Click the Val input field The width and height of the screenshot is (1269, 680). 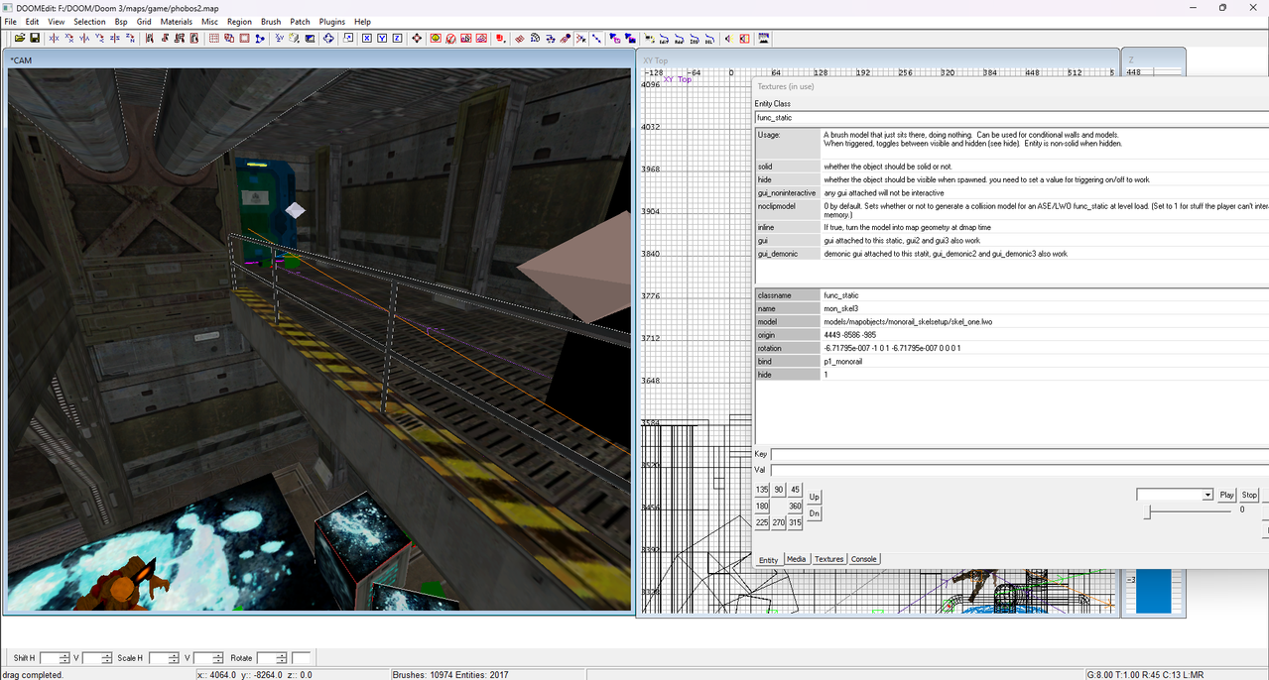[1020, 470]
